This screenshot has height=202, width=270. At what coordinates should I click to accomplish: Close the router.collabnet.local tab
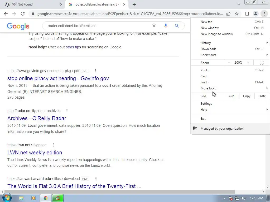point(124,4)
